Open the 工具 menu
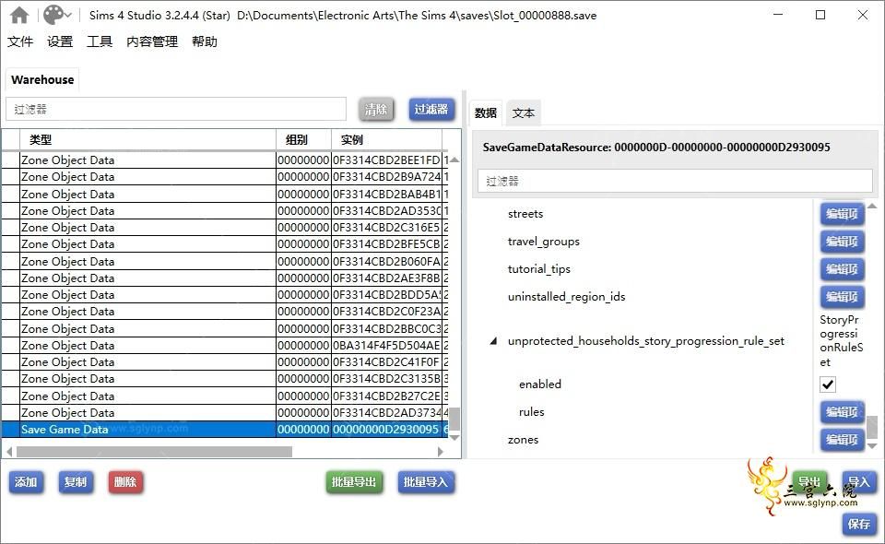 coord(100,41)
